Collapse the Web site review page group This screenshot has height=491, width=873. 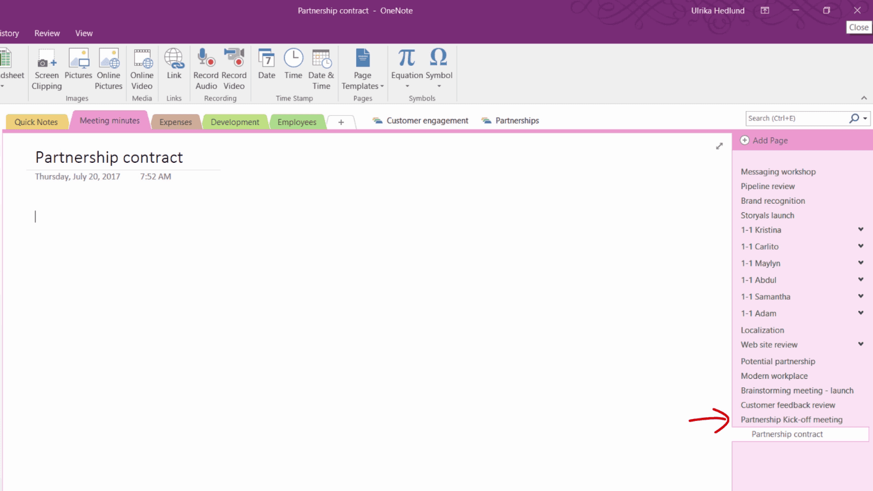860,344
